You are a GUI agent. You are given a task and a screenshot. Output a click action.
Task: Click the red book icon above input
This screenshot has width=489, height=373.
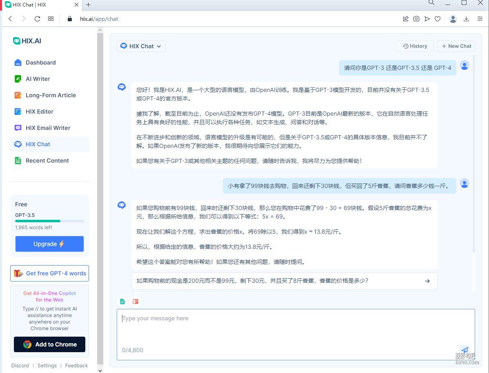(136, 302)
